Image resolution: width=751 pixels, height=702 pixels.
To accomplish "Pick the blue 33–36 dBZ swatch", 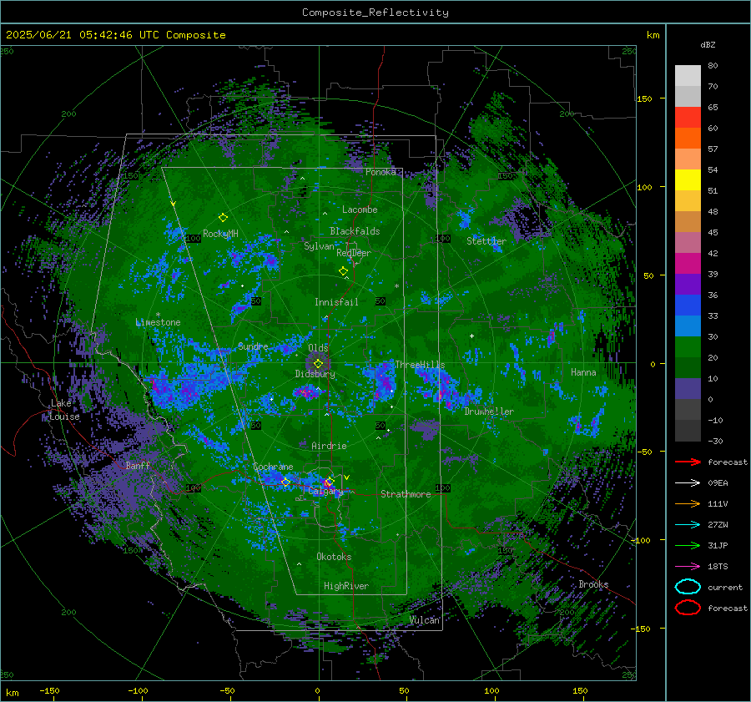I will point(688,306).
